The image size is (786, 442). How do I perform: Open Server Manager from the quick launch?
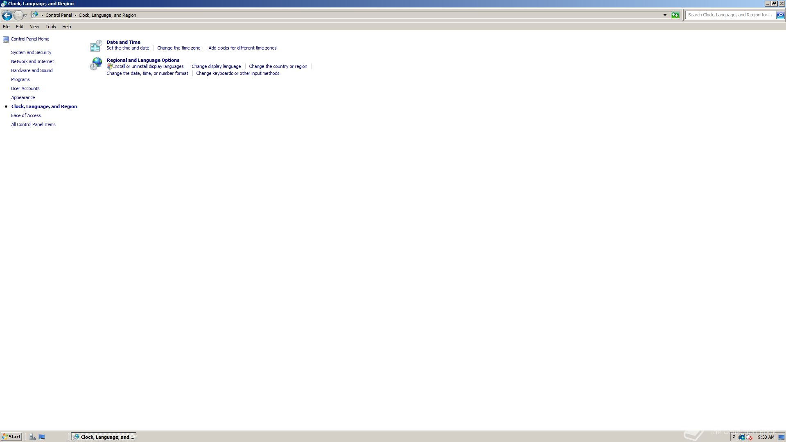[x=32, y=437]
